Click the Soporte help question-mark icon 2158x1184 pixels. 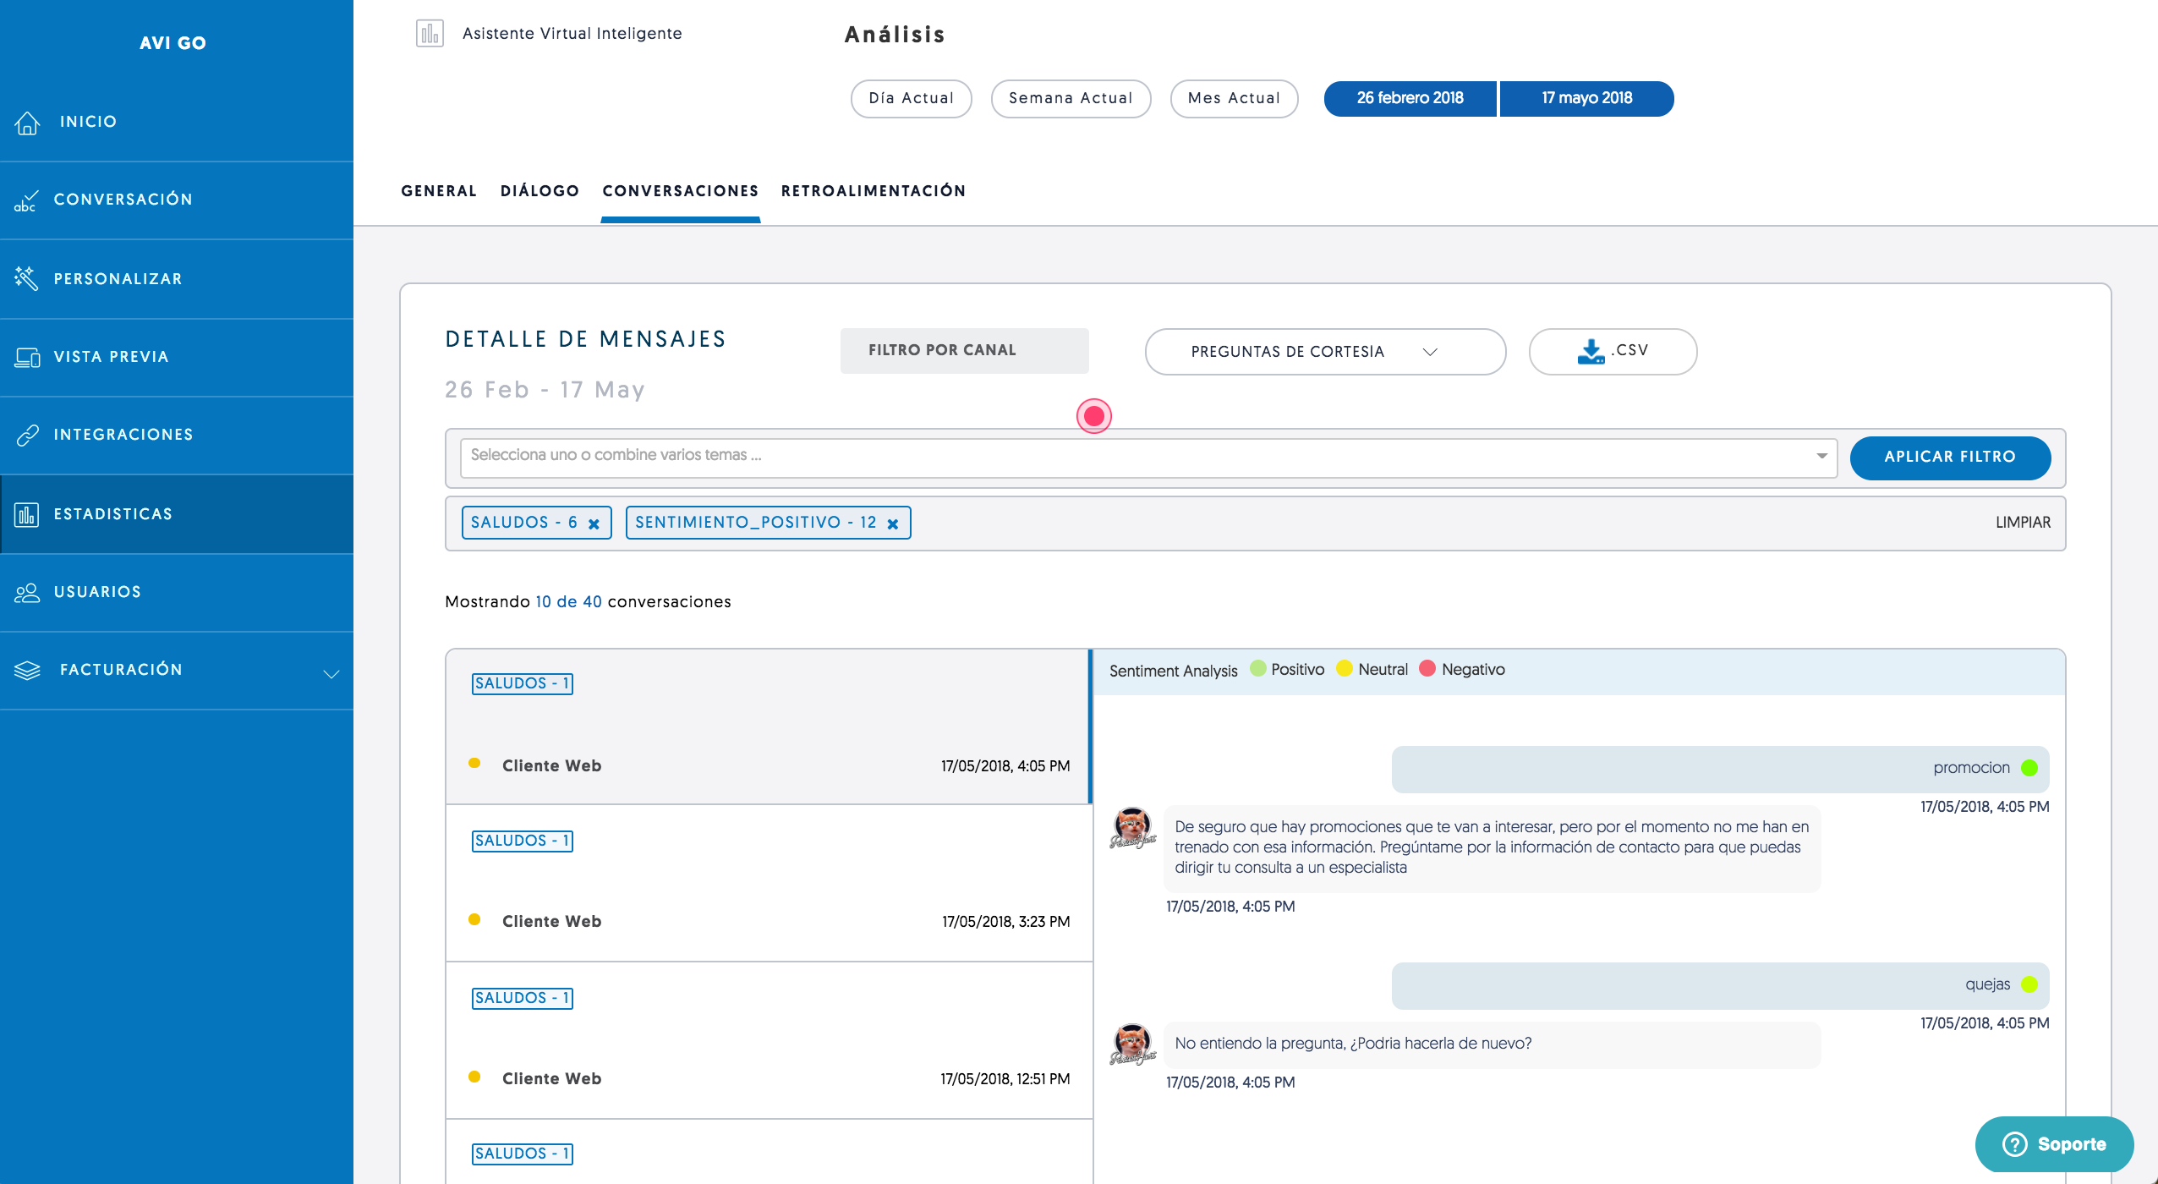coord(2014,1144)
